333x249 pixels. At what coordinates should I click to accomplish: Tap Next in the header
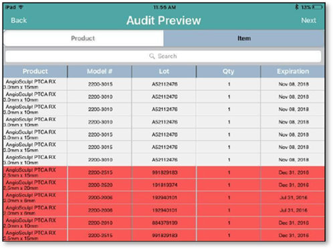[x=308, y=20]
